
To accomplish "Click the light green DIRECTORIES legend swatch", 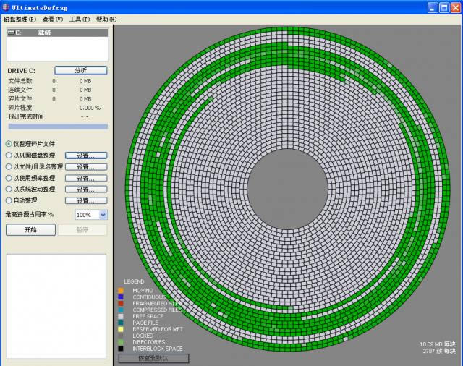I will tap(121, 342).
